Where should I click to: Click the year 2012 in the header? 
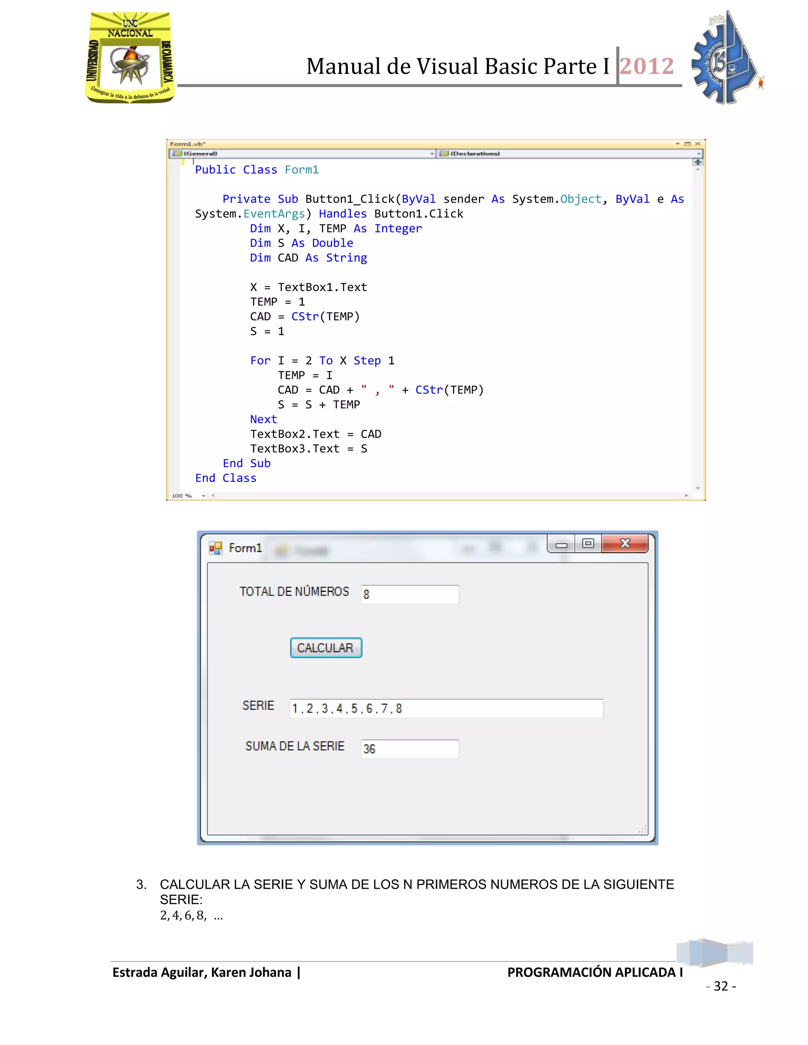647,66
